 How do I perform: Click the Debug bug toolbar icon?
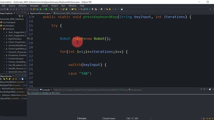click(x=40, y=9)
